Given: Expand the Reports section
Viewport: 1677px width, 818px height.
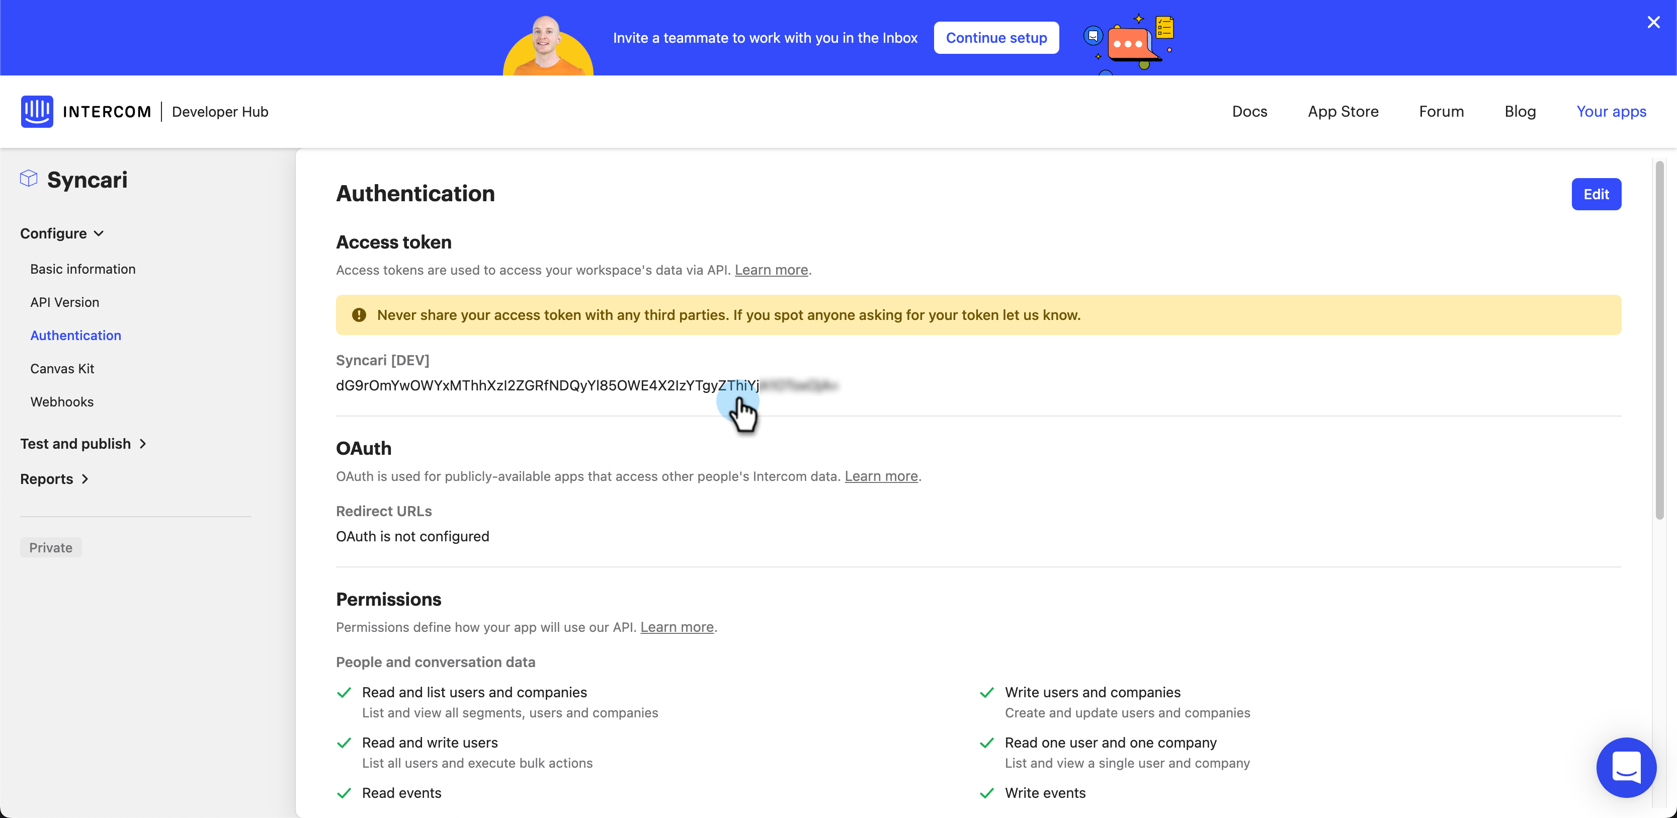Looking at the screenshot, I should click(54, 479).
